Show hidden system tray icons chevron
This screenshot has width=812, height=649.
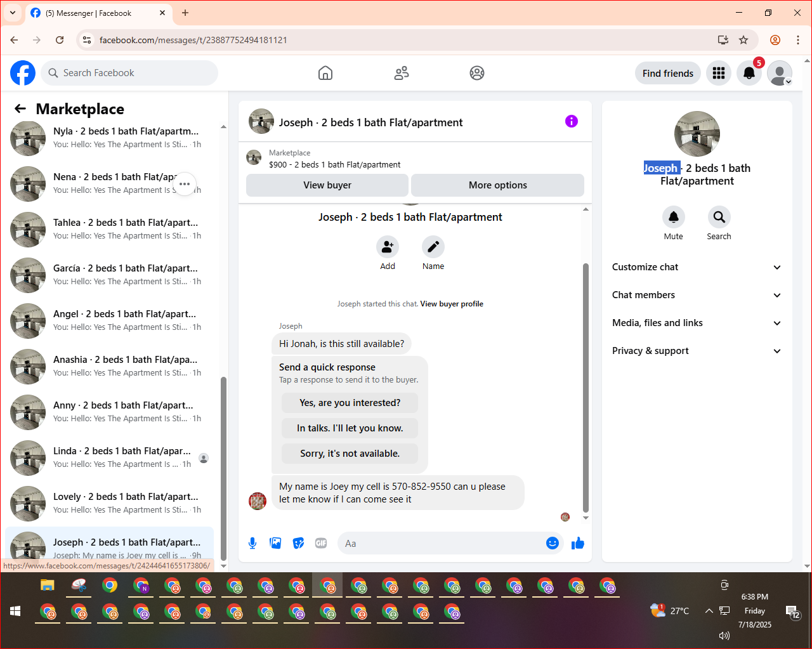click(709, 611)
